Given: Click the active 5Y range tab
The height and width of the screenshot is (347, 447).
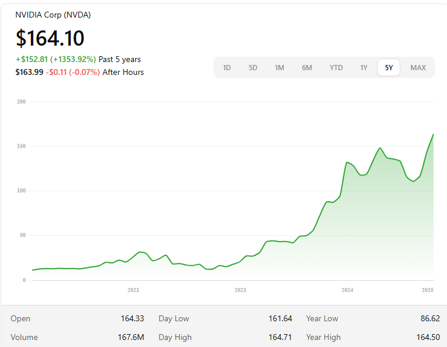Looking at the screenshot, I should pyautogui.click(x=389, y=68).
